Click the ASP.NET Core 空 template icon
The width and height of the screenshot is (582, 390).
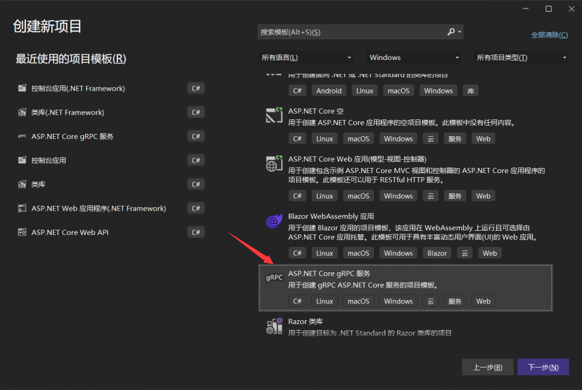(x=274, y=115)
